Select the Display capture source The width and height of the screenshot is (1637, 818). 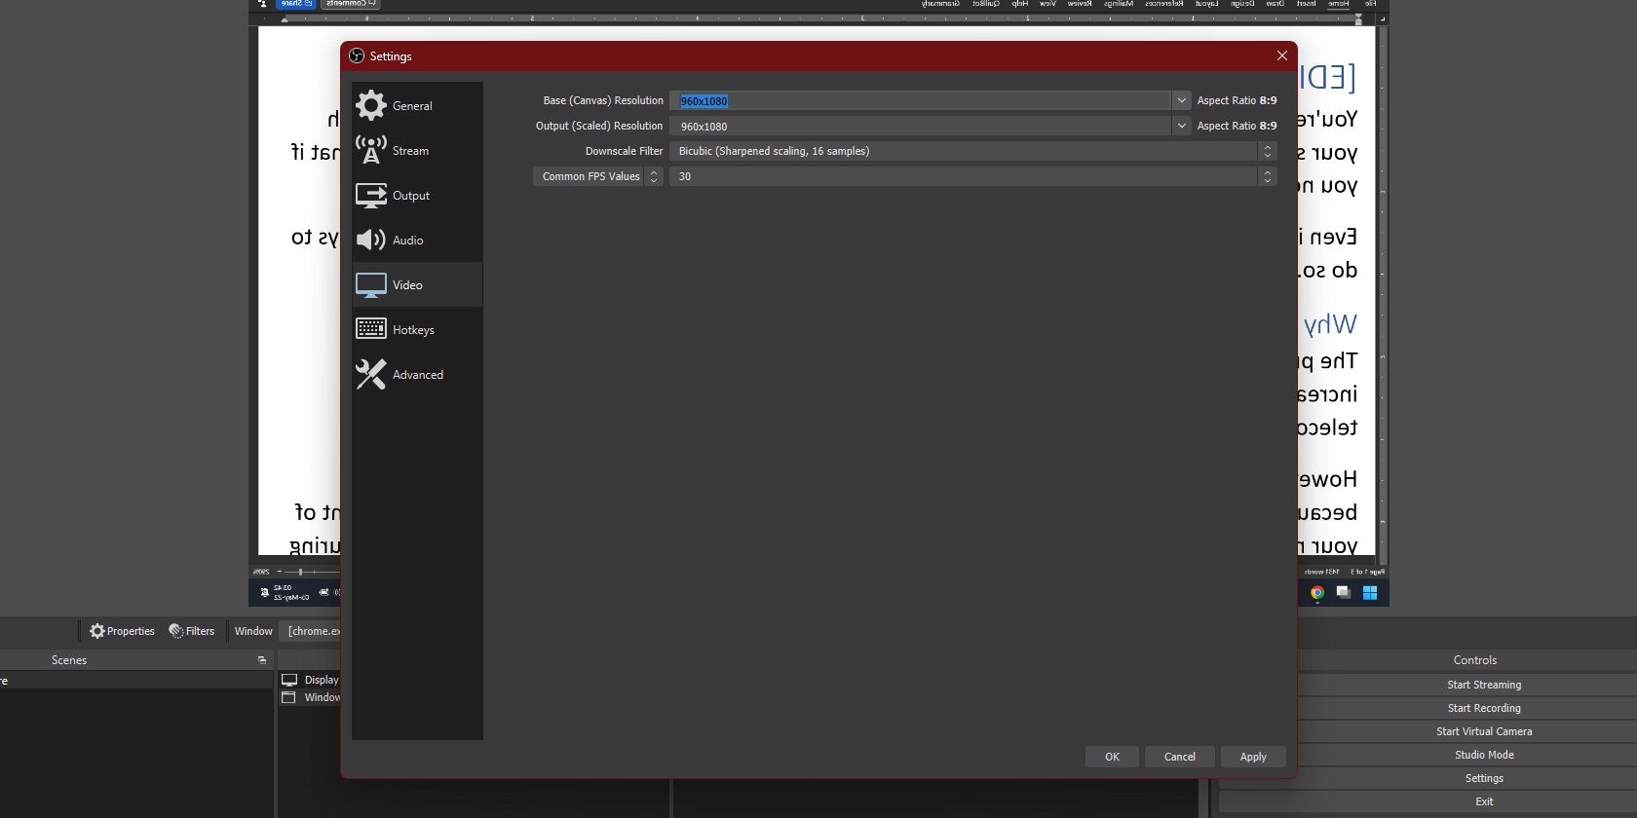click(x=310, y=680)
